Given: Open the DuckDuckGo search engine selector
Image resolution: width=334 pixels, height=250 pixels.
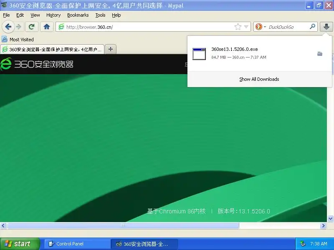Looking at the screenshot, I should (261, 27).
